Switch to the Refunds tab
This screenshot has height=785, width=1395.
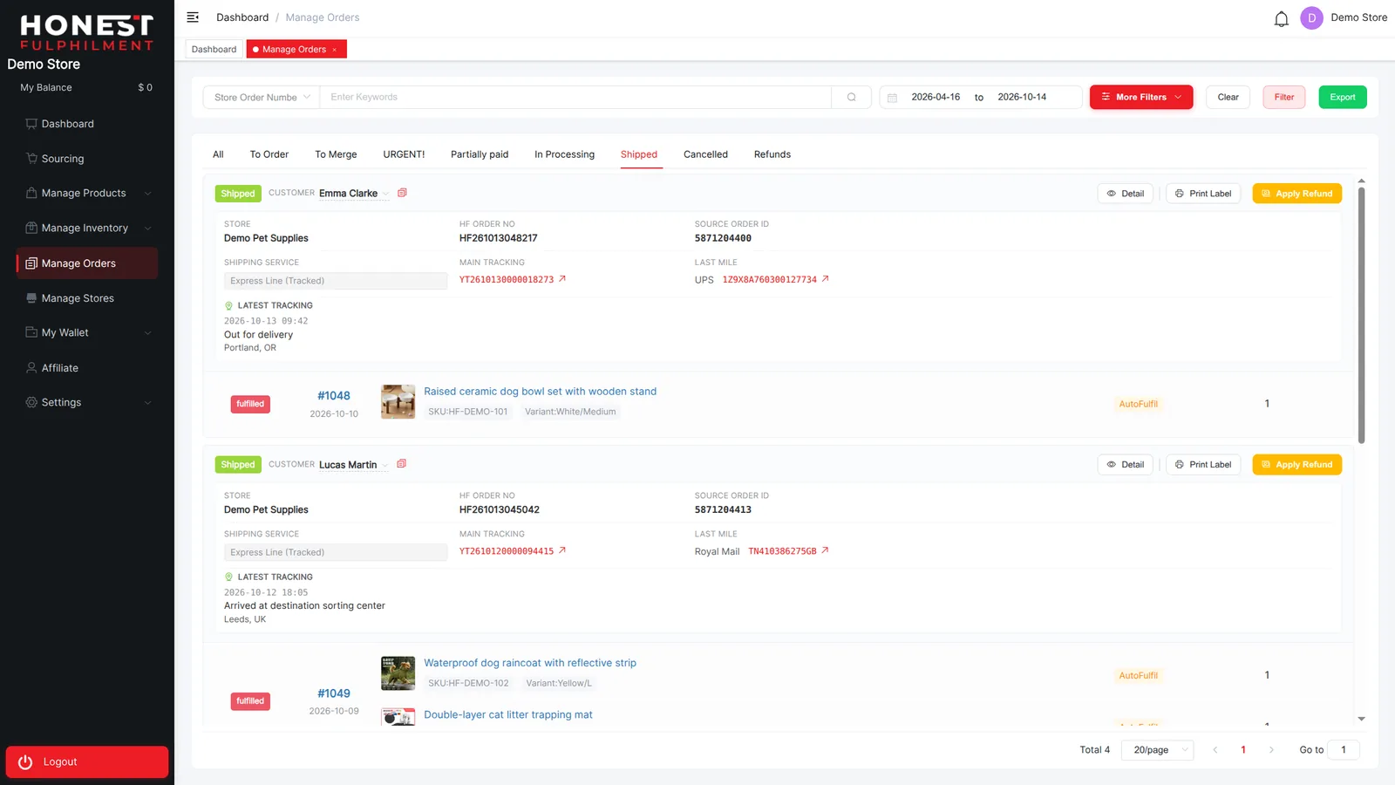[x=772, y=154]
